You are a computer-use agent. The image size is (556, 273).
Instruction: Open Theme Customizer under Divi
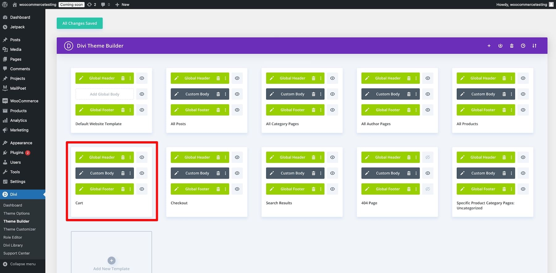click(19, 229)
